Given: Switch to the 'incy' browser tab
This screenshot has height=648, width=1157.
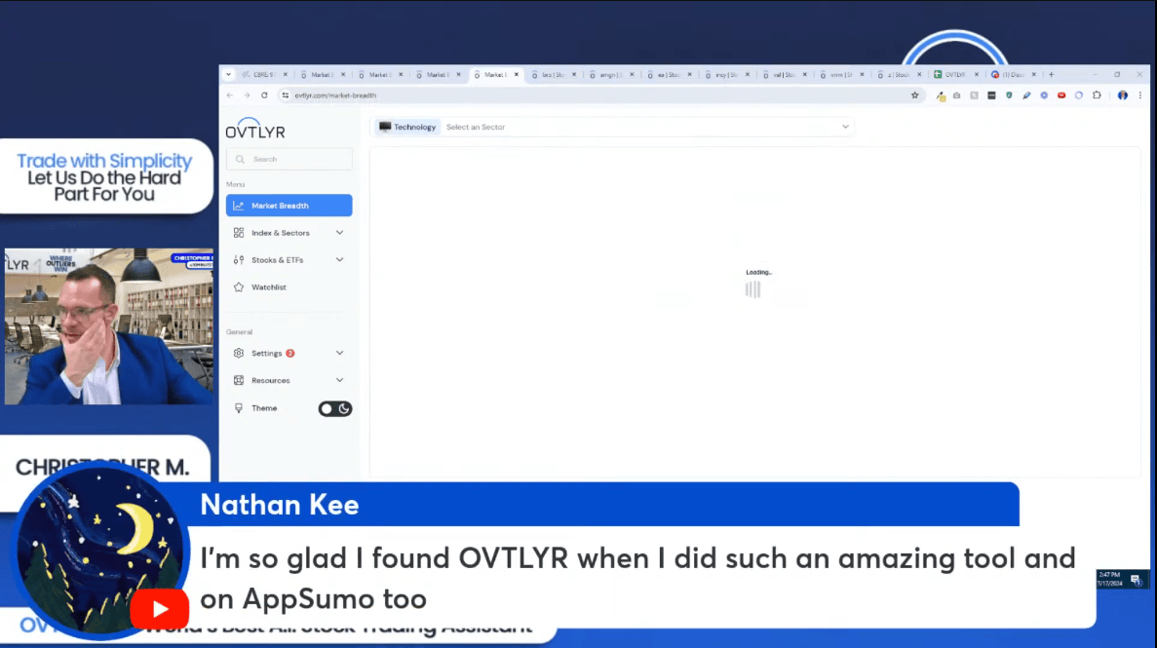Looking at the screenshot, I should [x=726, y=74].
